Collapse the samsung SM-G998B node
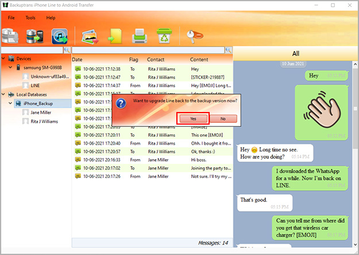The width and height of the screenshot is (359, 255). 10,68
